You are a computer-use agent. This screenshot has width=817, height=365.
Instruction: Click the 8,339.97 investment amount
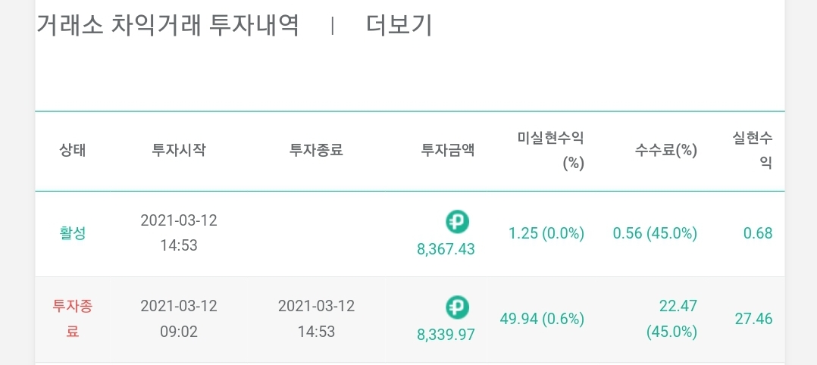click(x=446, y=334)
